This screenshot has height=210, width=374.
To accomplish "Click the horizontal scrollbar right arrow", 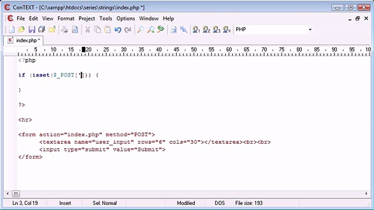I will point(366,193).
